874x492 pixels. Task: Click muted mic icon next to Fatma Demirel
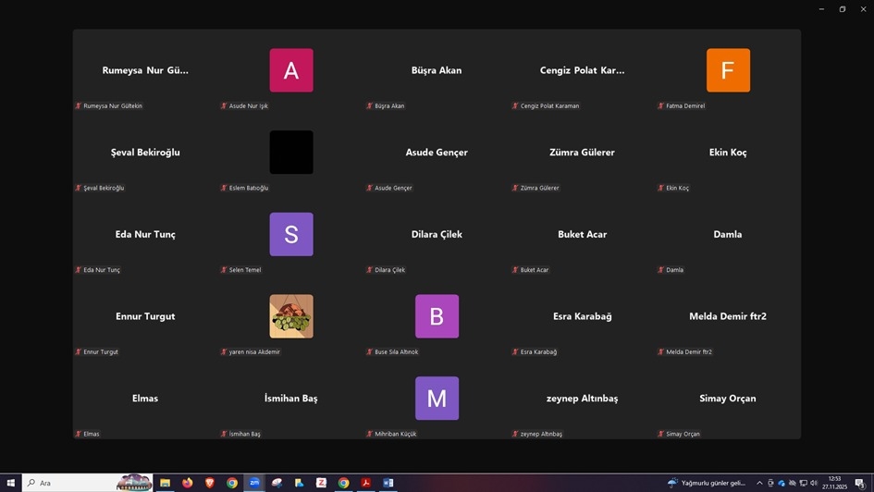tap(661, 106)
